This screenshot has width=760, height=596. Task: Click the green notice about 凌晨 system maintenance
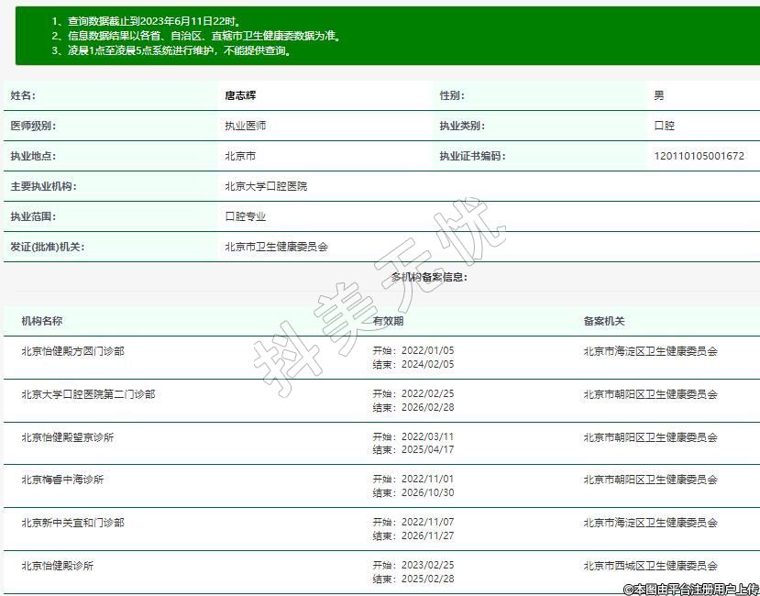coord(173,51)
